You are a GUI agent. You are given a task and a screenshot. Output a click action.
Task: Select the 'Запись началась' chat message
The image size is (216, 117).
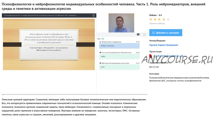(x=119, y=46)
